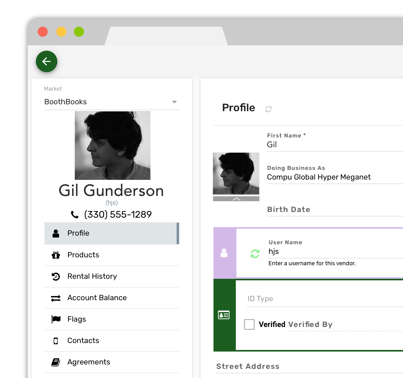The width and height of the screenshot is (403, 378).
Task: Select the Profile menu item
Action: [x=112, y=233]
